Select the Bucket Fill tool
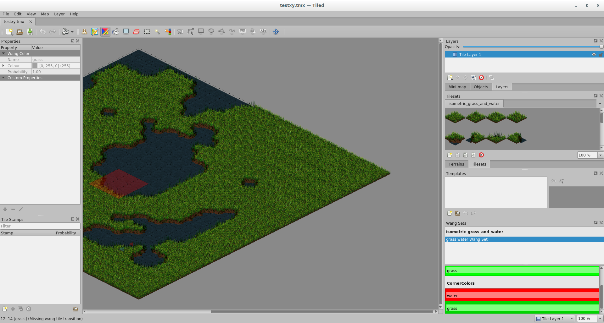This screenshot has width=604, height=323. tap(115, 31)
